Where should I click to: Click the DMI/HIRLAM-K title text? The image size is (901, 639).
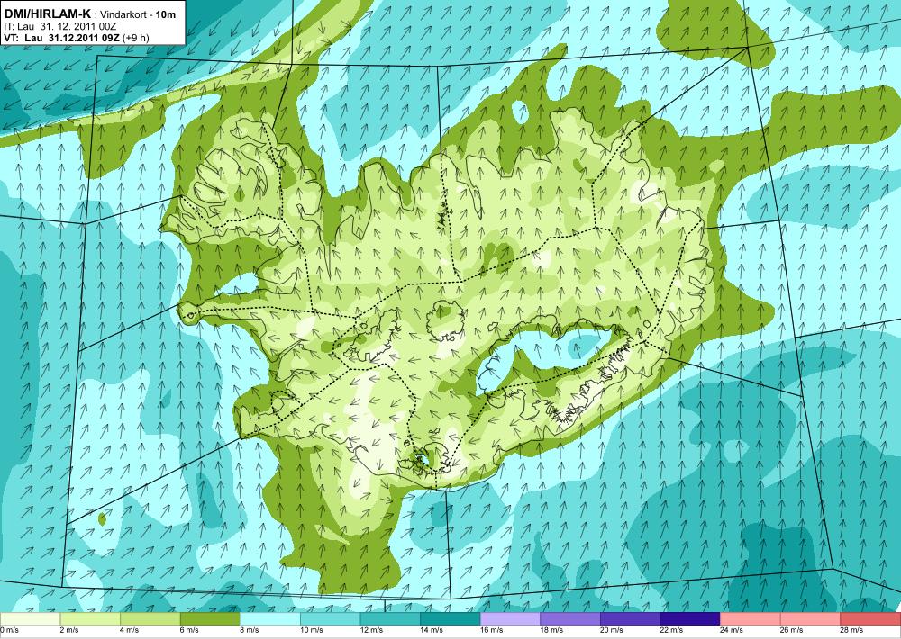point(47,14)
